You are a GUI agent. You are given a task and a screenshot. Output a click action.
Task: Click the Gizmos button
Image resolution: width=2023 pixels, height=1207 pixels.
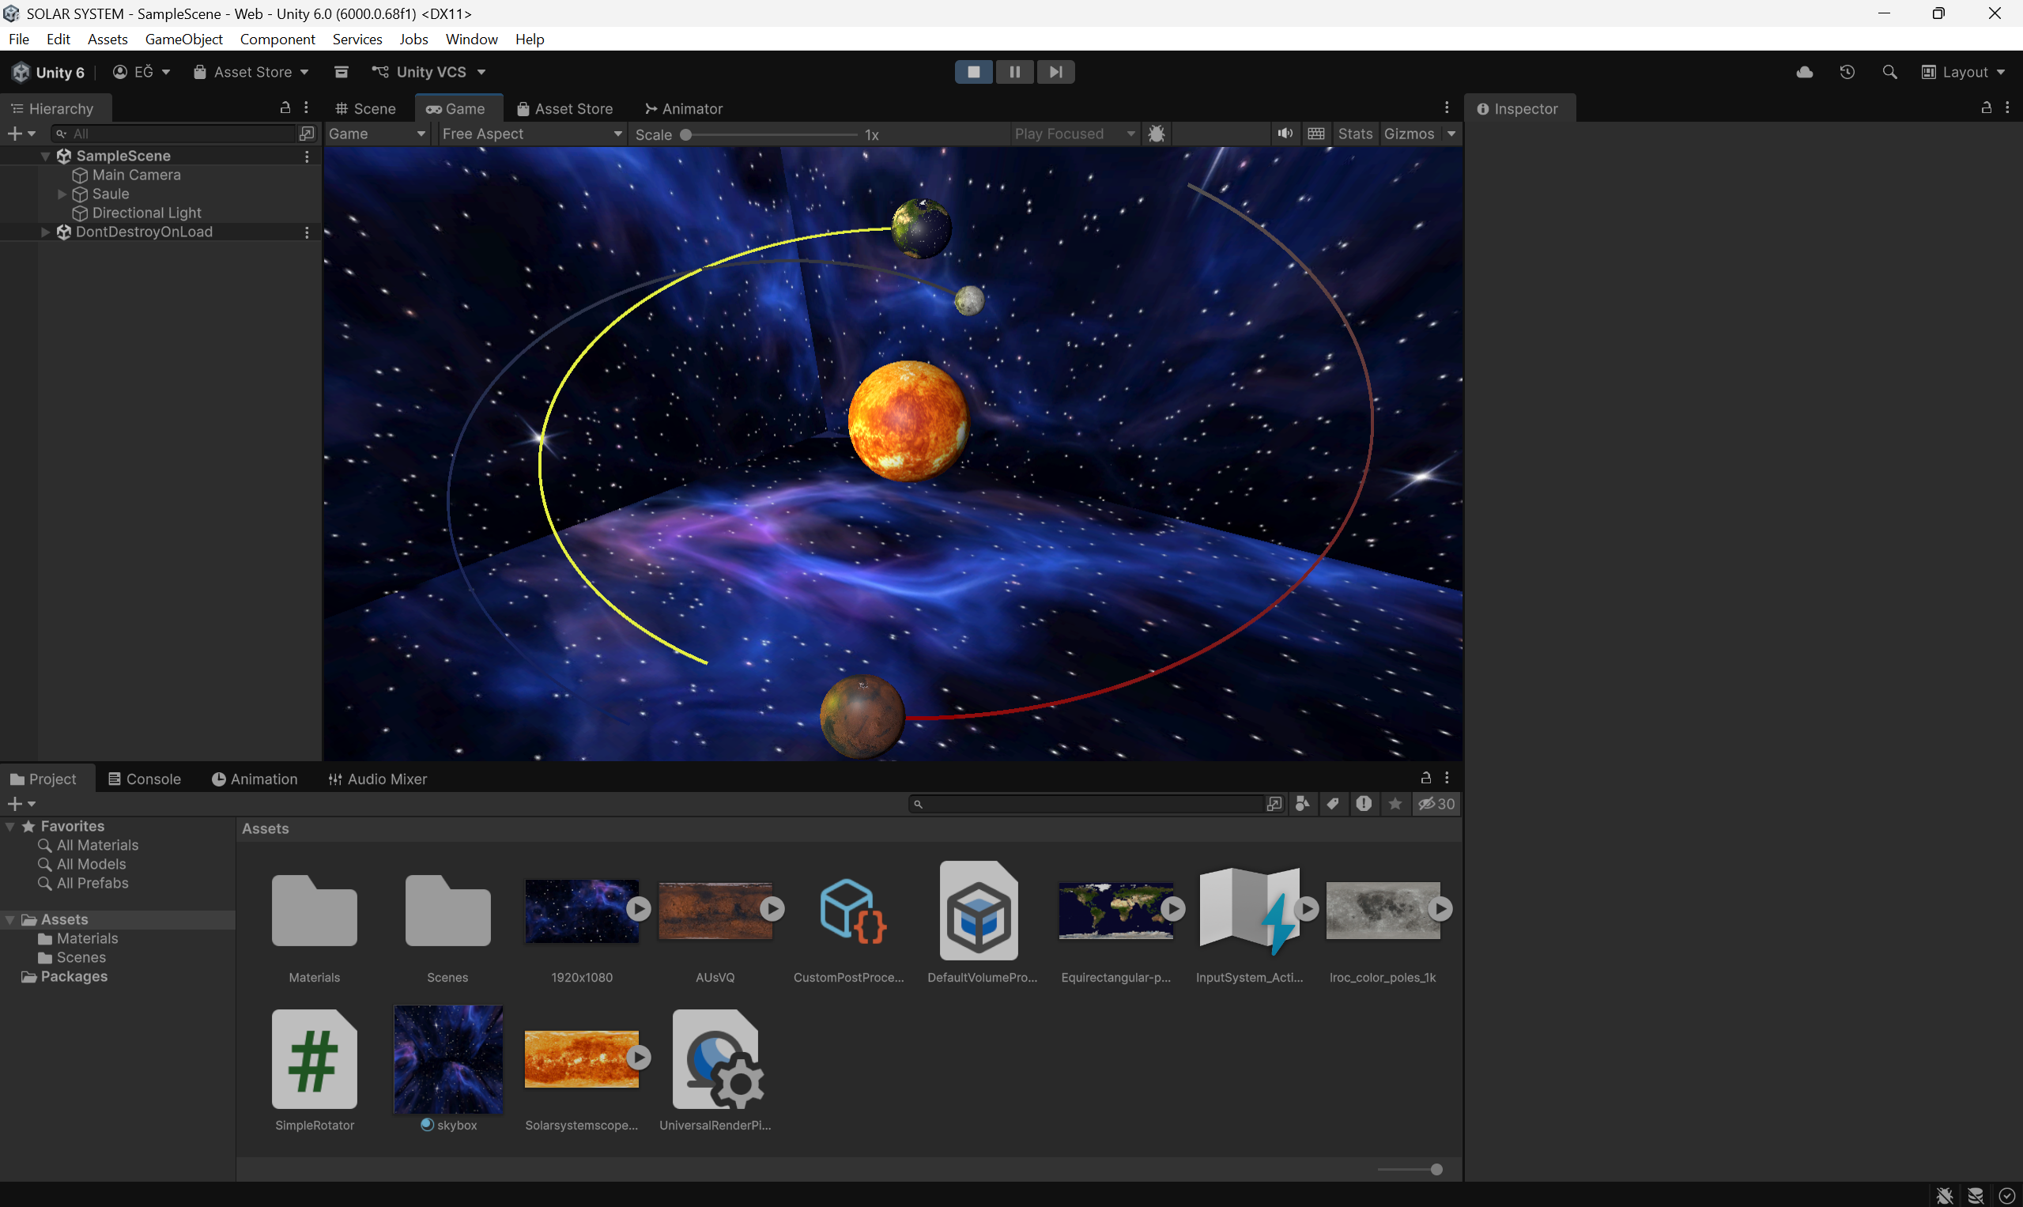coord(1409,134)
